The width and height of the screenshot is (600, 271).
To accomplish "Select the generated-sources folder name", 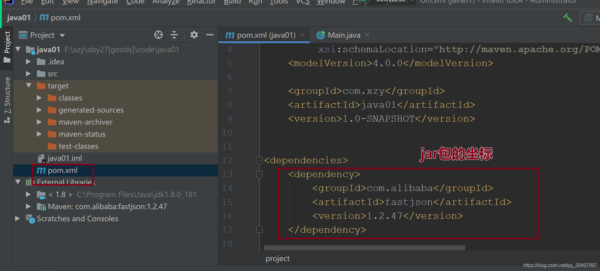I will [91, 110].
